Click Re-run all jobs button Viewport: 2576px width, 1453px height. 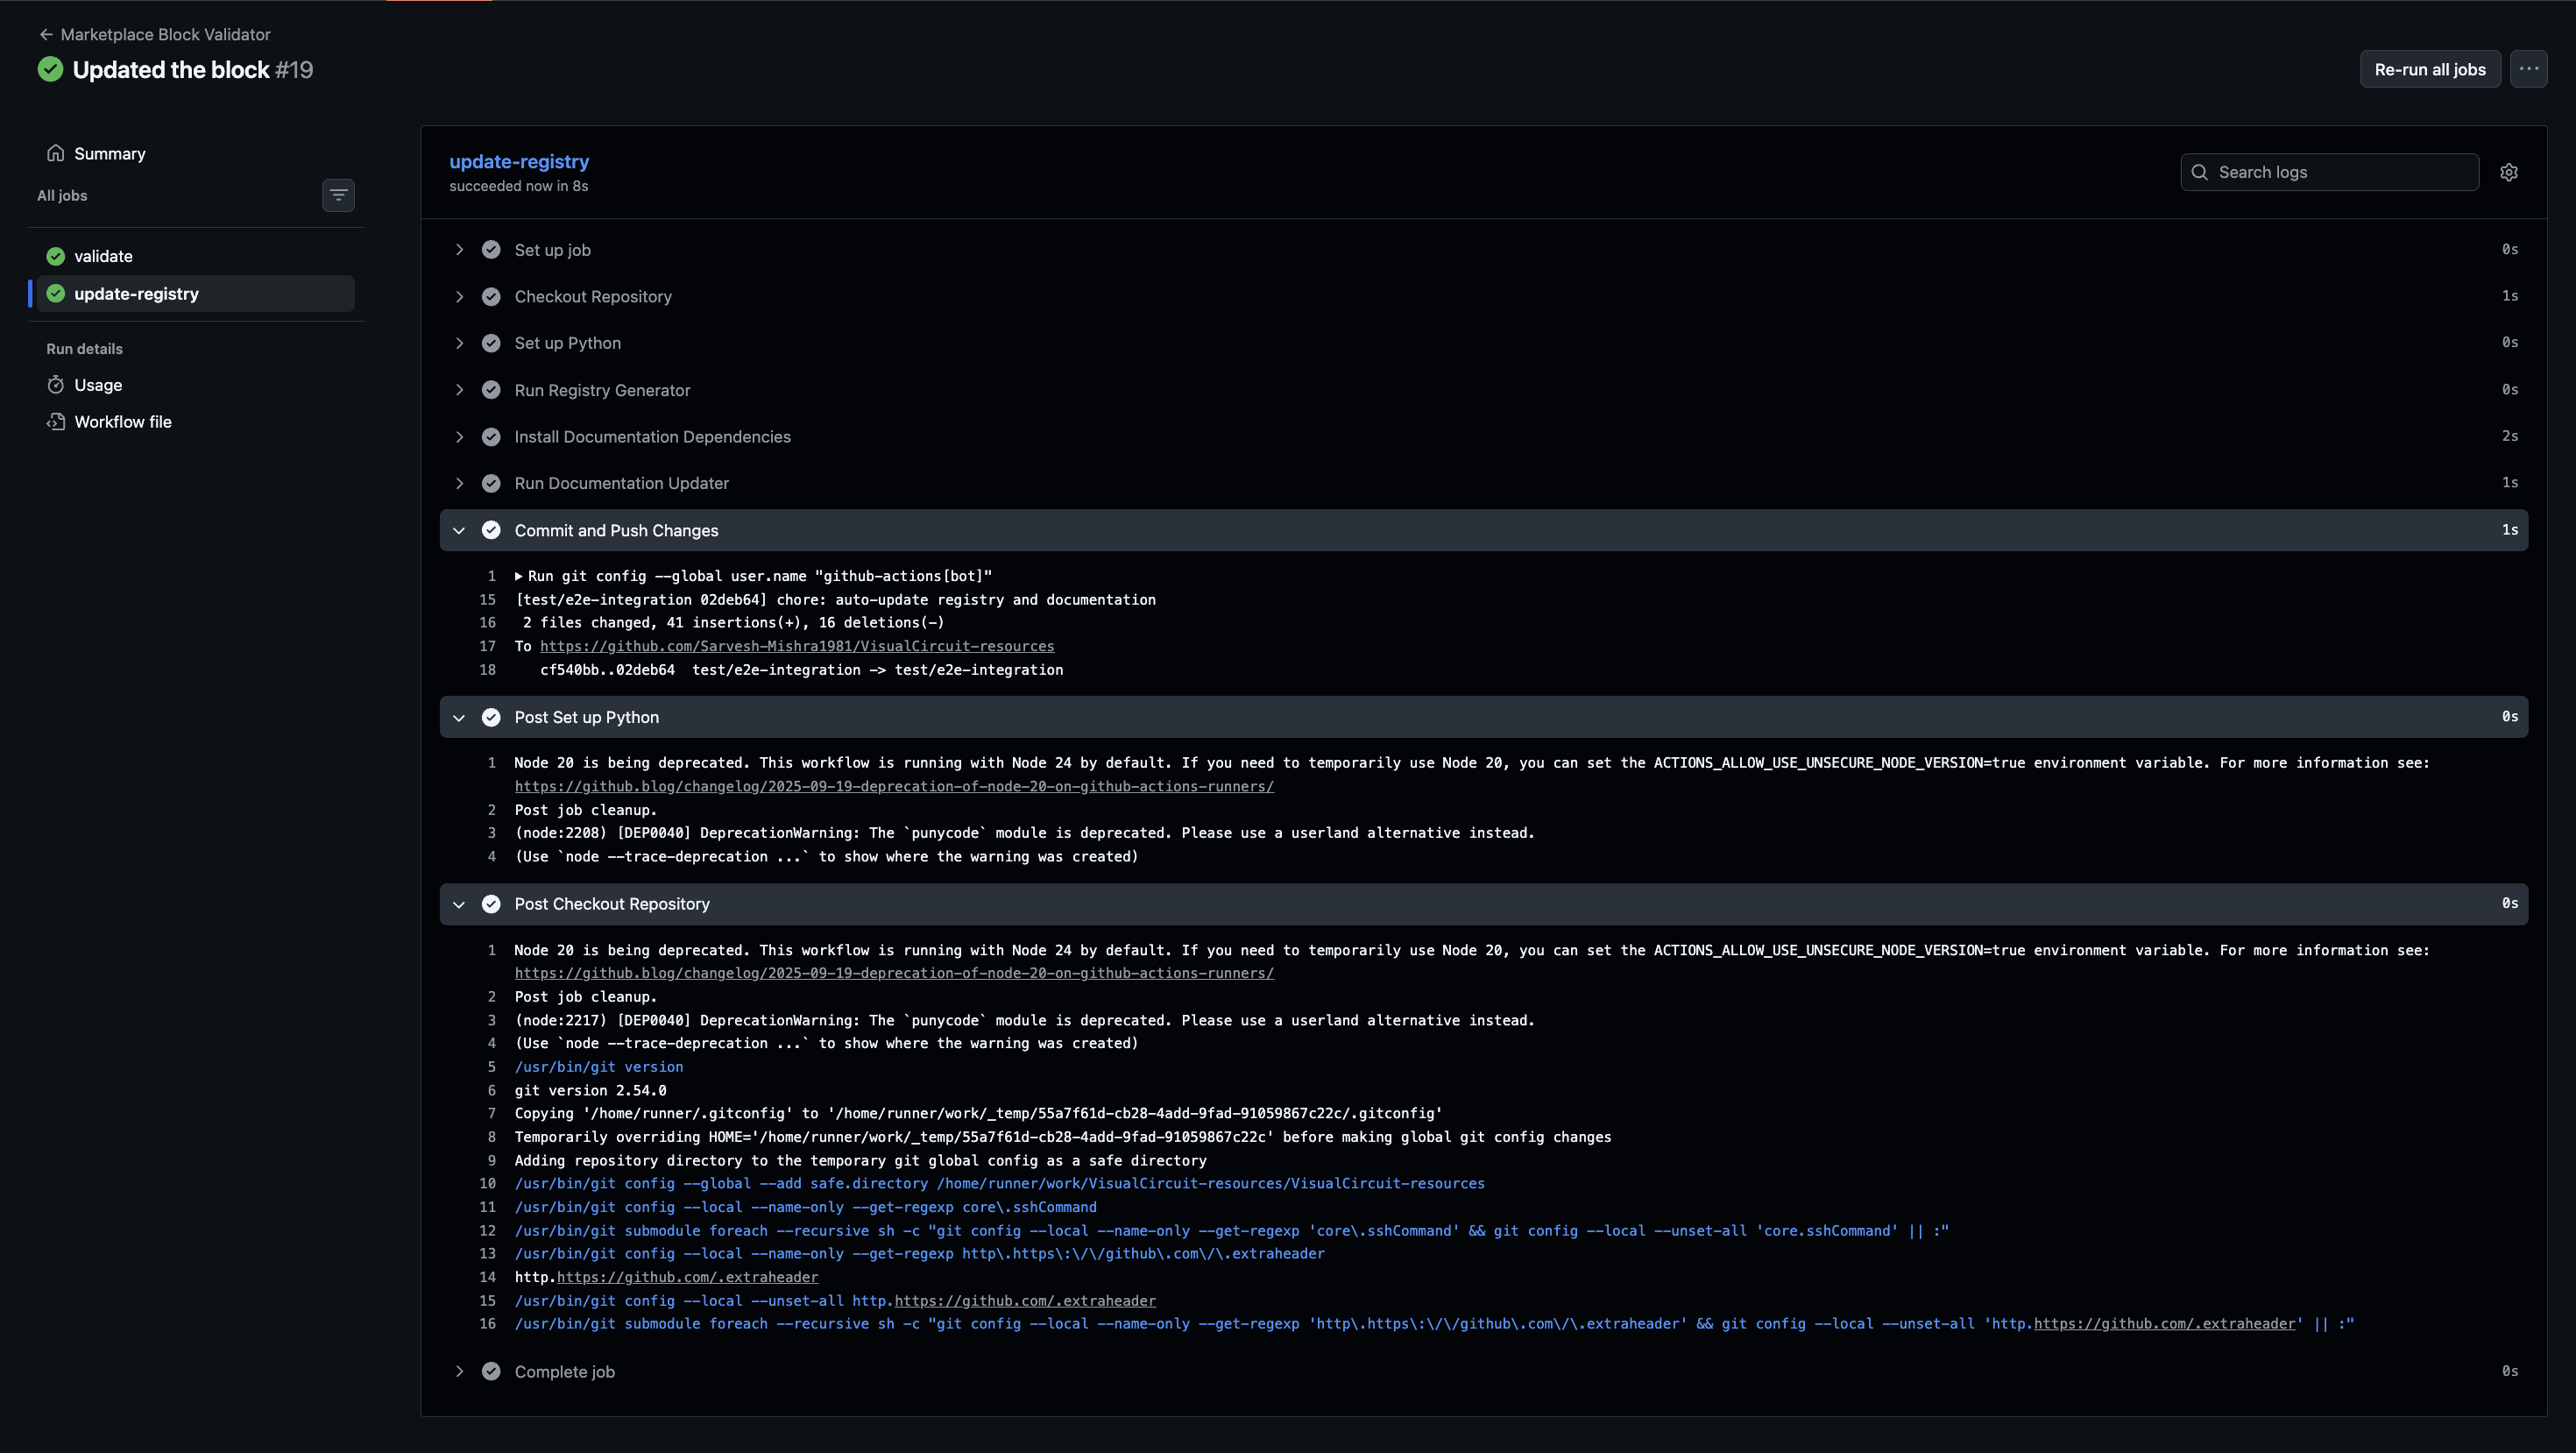click(2430, 69)
